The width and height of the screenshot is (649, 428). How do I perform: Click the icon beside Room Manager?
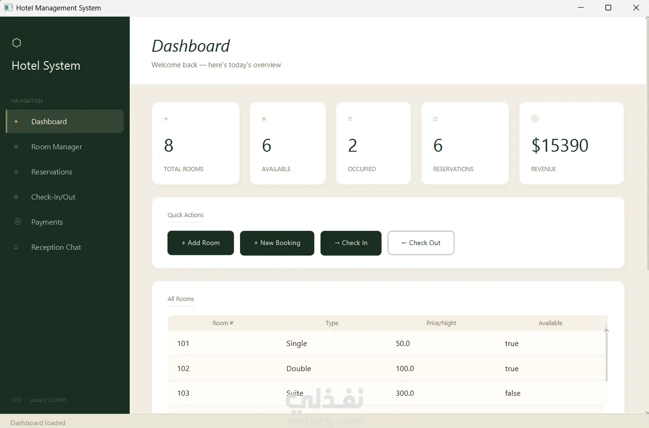[16, 146]
